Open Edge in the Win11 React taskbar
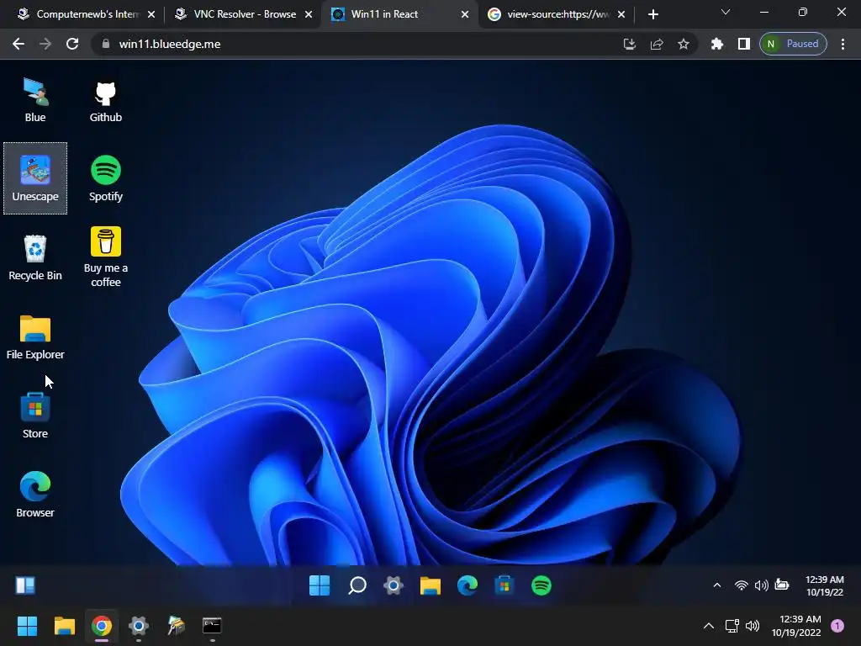 point(467,585)
